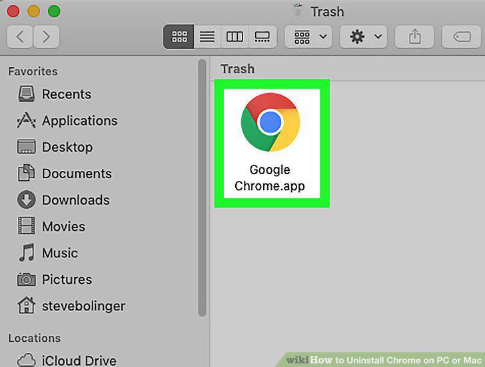Go back with the left chevron button
485x367 pixels.
pyautogui.click(x=19, y=37)
